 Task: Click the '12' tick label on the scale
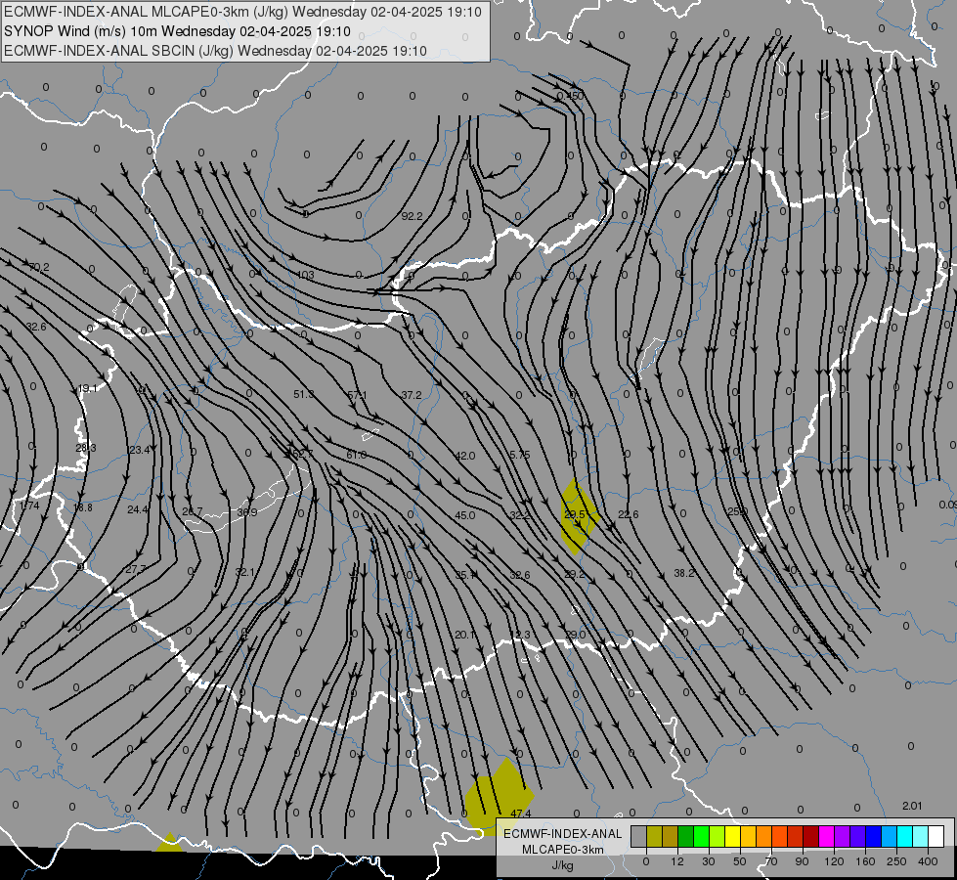677,861
